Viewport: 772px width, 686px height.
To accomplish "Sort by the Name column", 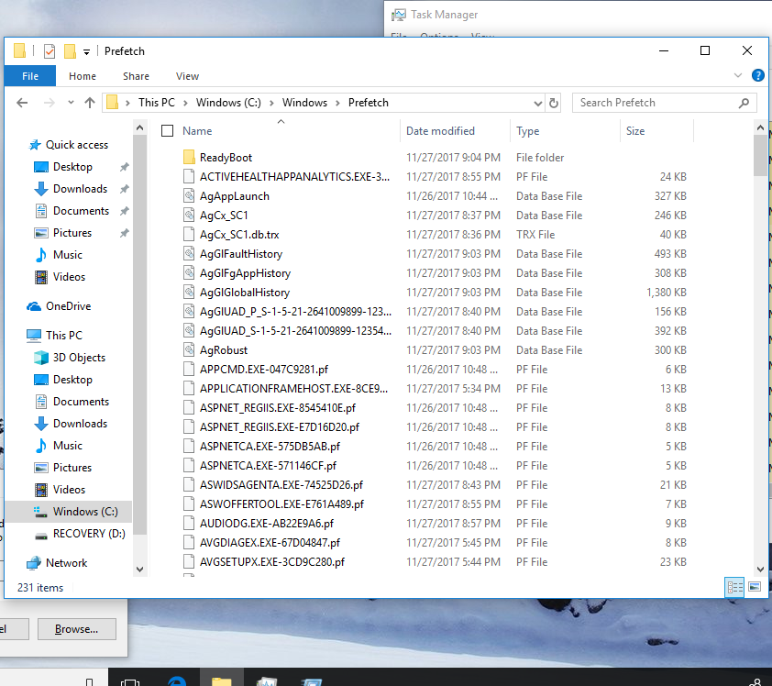I will (197, 131).
